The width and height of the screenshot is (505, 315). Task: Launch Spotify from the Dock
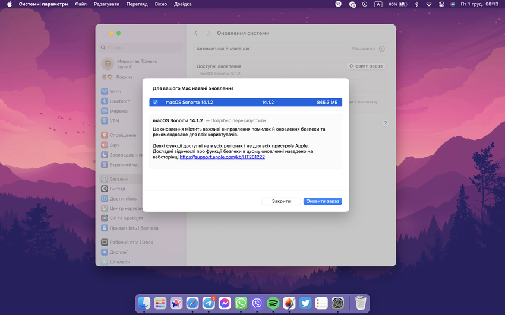pyautogui.click(x=273, y=303)
